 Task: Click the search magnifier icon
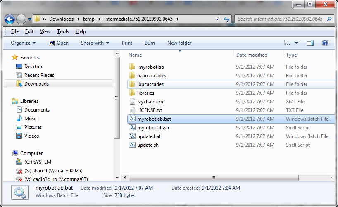[329, 19]
